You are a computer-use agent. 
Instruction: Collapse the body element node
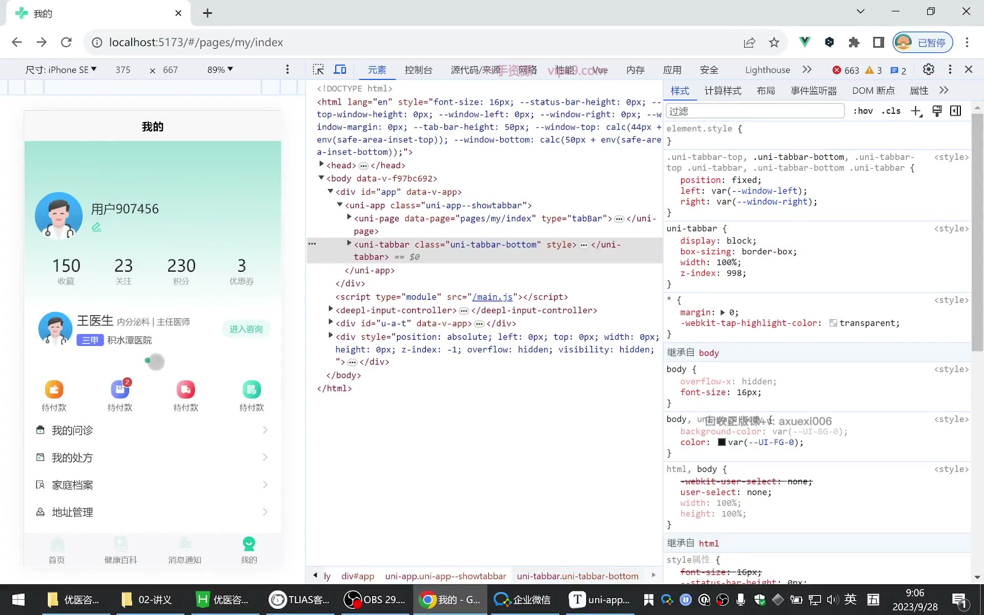[321, 178]
